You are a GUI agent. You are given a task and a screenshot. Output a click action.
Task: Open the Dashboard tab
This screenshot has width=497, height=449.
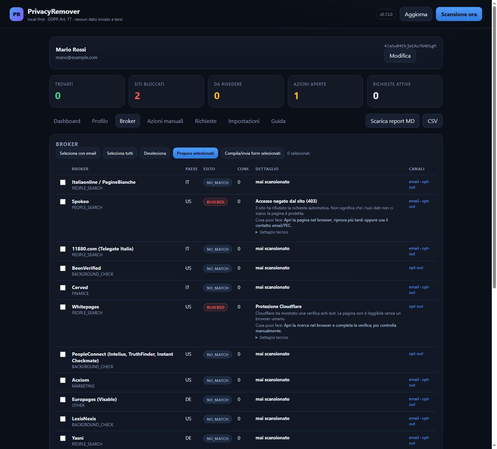click(67, 121)
